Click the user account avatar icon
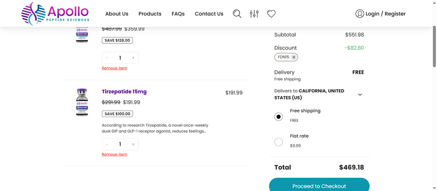The height and width of the screenshot is (191, 437). point(359,14)
